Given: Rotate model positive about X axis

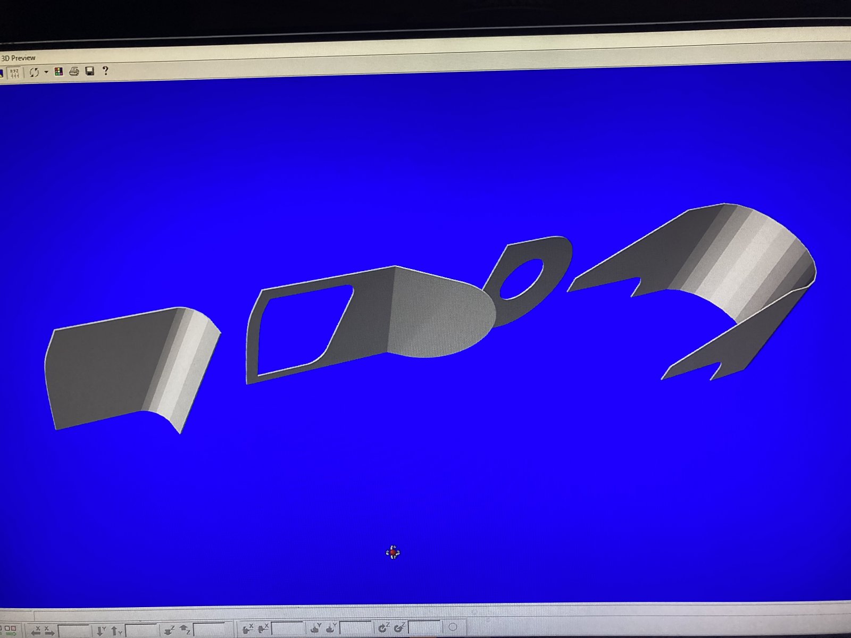Looking at the screenshot, I should tap(263, 628).
